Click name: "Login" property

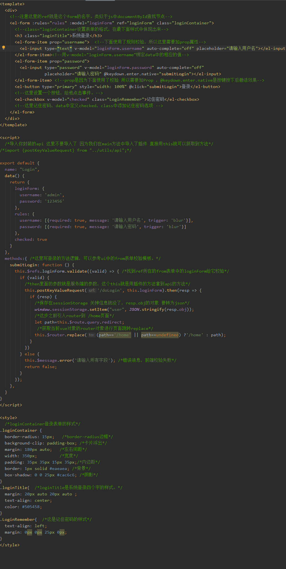(22, 169)
